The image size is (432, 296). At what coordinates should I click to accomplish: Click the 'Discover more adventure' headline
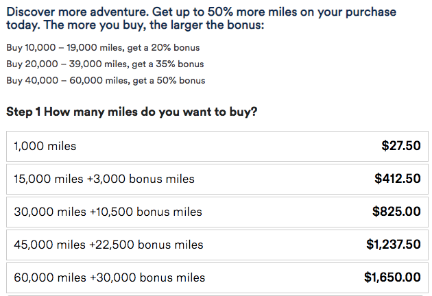pyautogui.click(x=201, y=18)
